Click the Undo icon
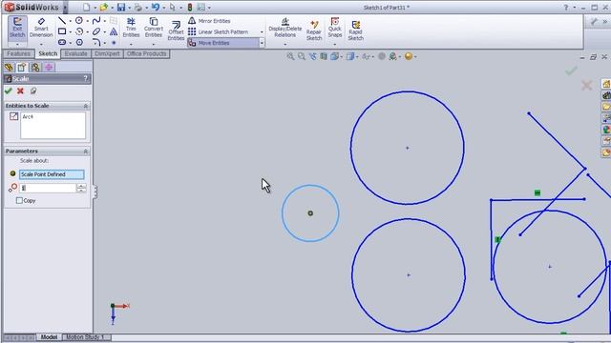Screen dimensions: 611x343 coord(156,7)
